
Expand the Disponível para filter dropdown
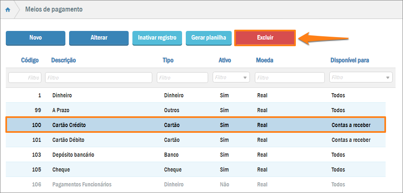(x=361, y=78)
